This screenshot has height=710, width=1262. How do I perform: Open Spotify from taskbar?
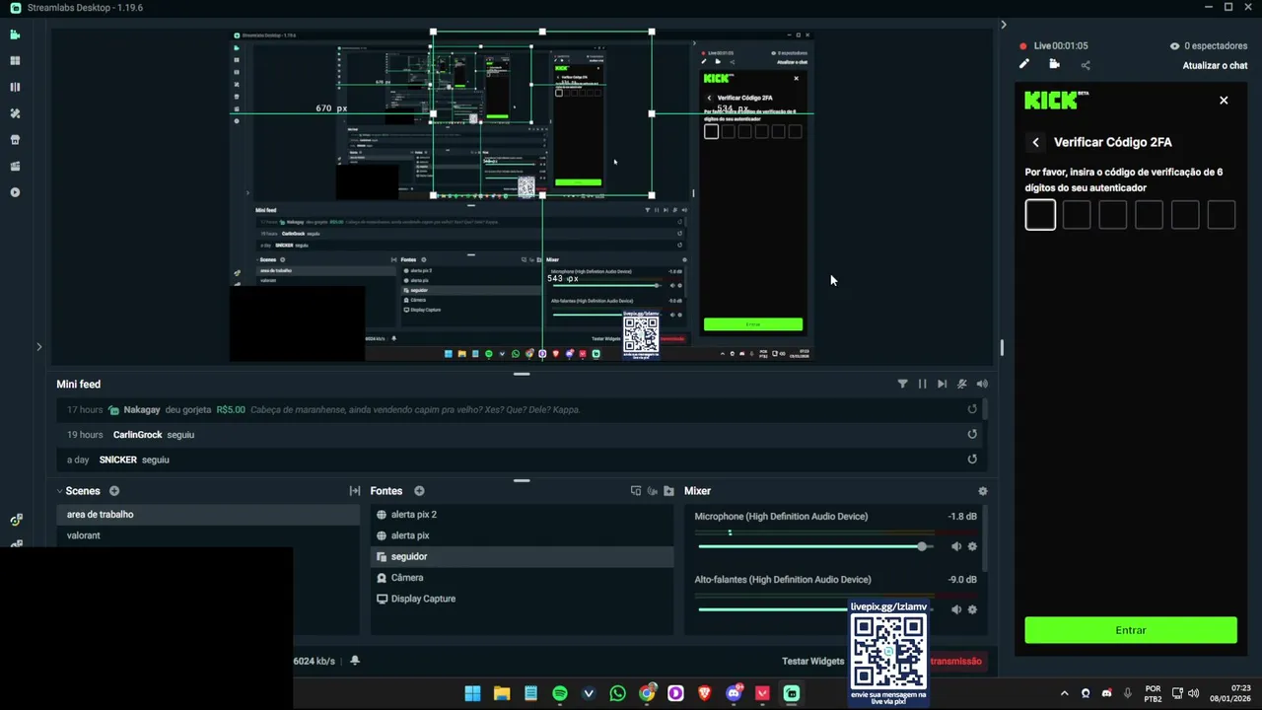click(560, 693)
